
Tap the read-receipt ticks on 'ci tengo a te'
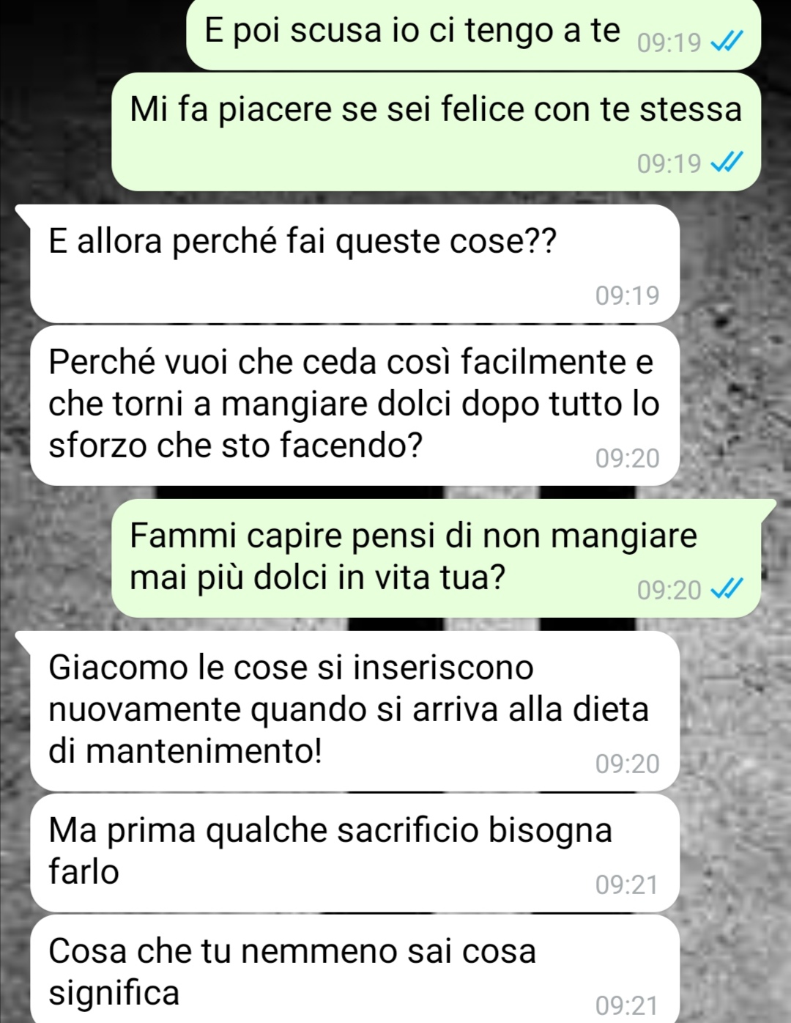point(728,44)
